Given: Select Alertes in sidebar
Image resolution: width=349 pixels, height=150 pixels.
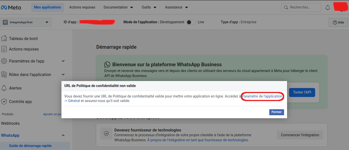Looking at the screenshot, I should [15, 88].
